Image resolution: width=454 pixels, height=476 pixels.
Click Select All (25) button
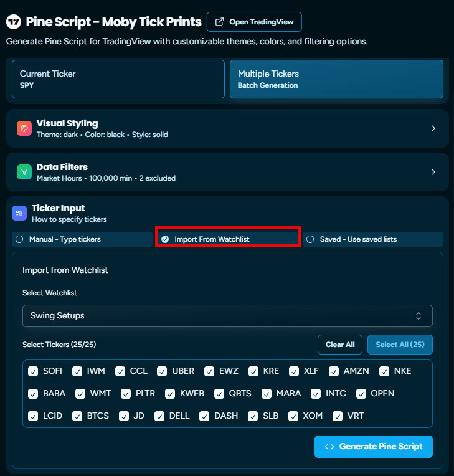400,345
